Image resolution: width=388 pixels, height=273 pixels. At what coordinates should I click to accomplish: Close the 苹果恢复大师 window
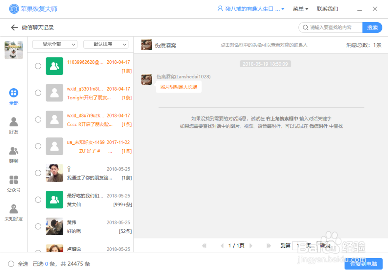(x=375, y=9)
